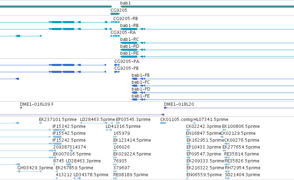The height and width of the screenshot is (180, 294).
Task: Click the LD34378.5prime label
Action: 91,175
